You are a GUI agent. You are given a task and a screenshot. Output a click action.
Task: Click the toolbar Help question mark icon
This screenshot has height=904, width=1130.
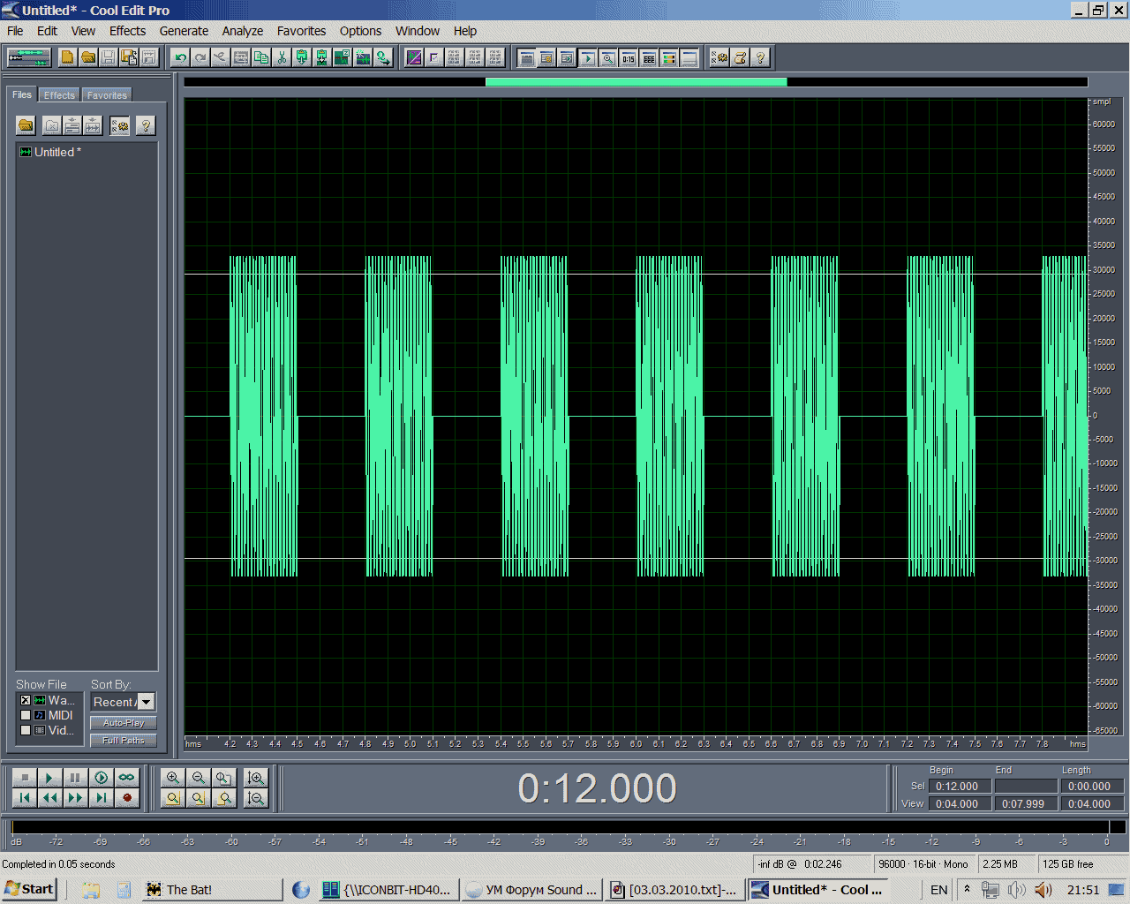[760, 57]
